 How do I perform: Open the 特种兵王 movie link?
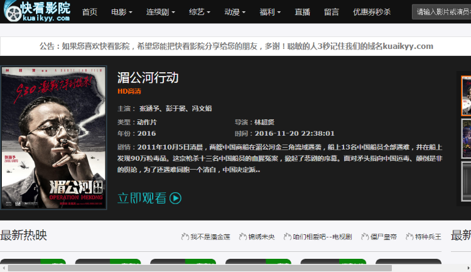coord(428,237)
